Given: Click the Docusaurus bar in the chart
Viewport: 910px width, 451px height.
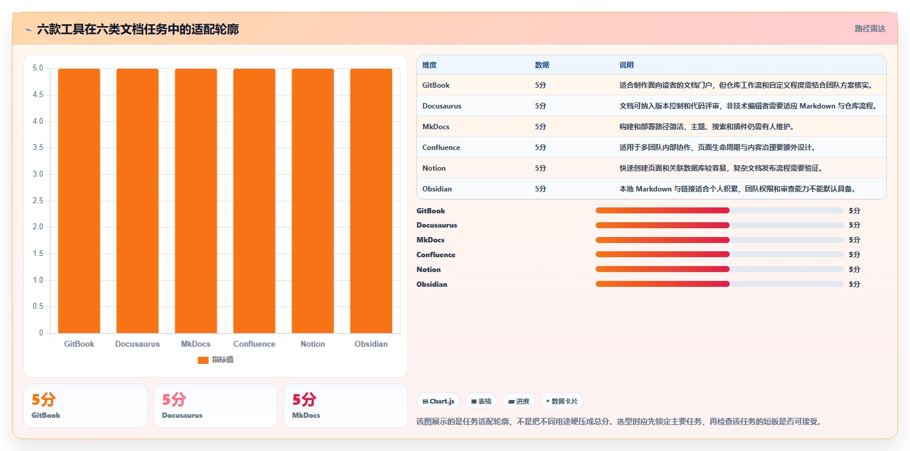Looking at the screenshot, I should (x=137, y=201).
